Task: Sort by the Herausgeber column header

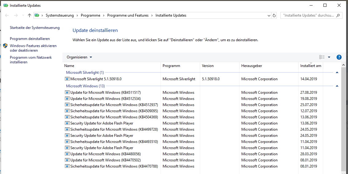Action: 269,66
